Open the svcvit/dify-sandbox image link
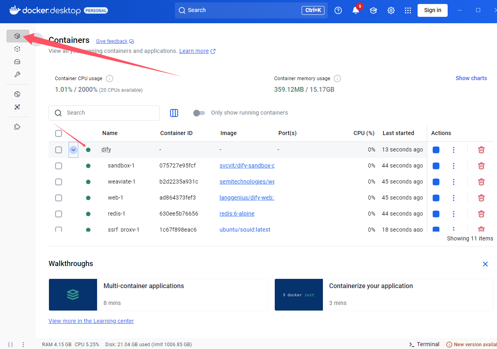497x349 pixels. [x=247, y=166]
